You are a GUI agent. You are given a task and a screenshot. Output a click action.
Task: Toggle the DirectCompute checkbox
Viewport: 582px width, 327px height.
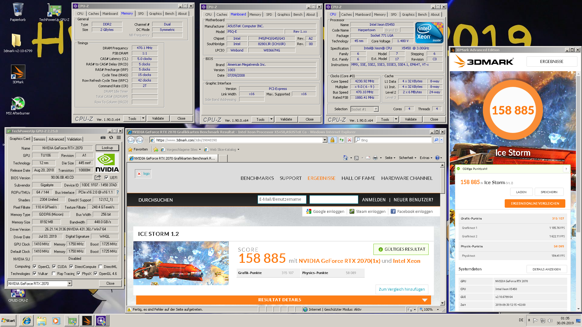click(x=71, y=267)
